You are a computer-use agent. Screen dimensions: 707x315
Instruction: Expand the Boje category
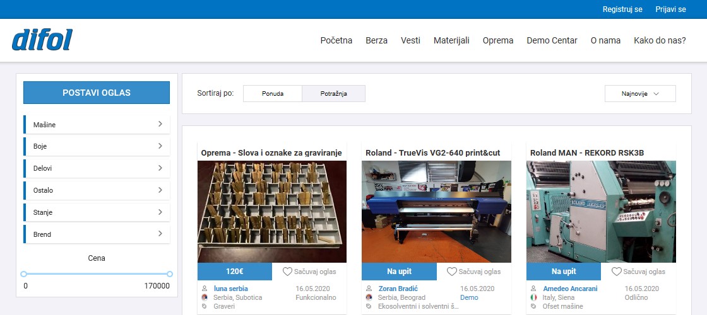97,146
